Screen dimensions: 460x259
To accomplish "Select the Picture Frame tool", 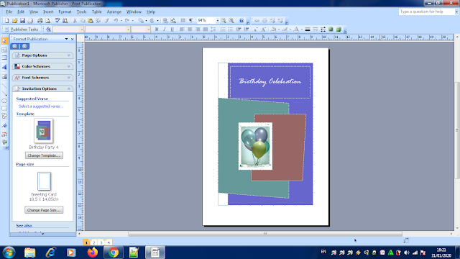I will [4, 77].
